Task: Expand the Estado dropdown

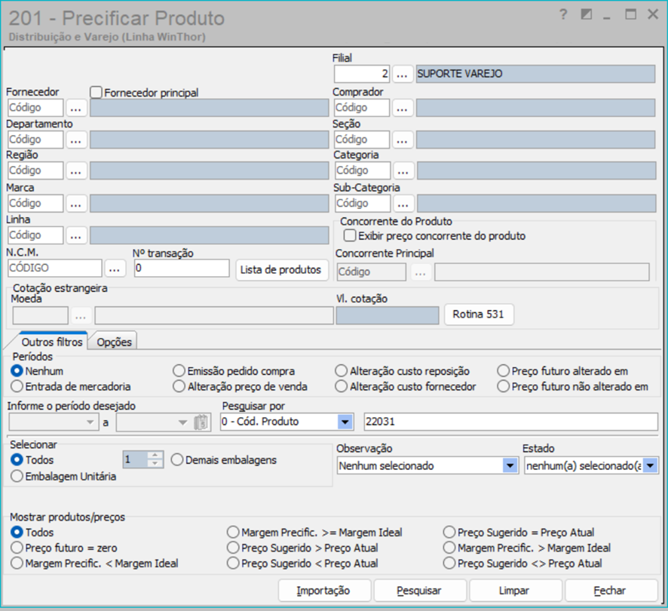Action: point(650,466)
